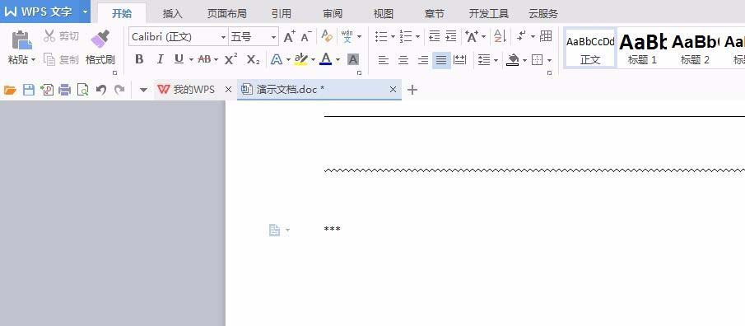Screen dimensions: 745x326
Task: Sort text with the A-Z icon
Action: pyautogui.click(x=500, y=36)
